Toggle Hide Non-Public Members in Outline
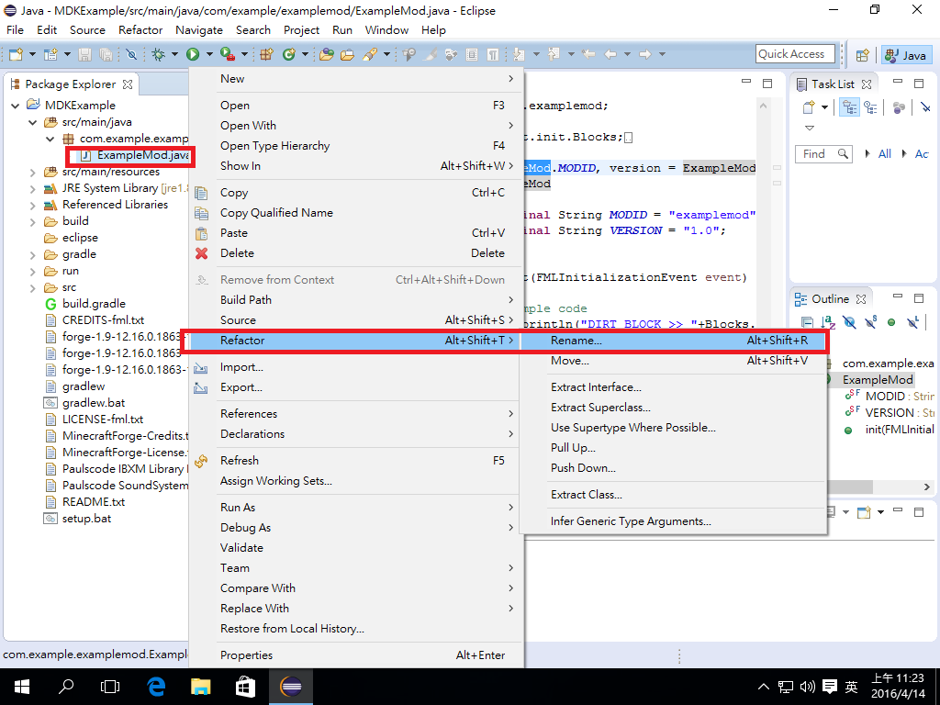Screen dimensions: 940x705 (891, 322)
